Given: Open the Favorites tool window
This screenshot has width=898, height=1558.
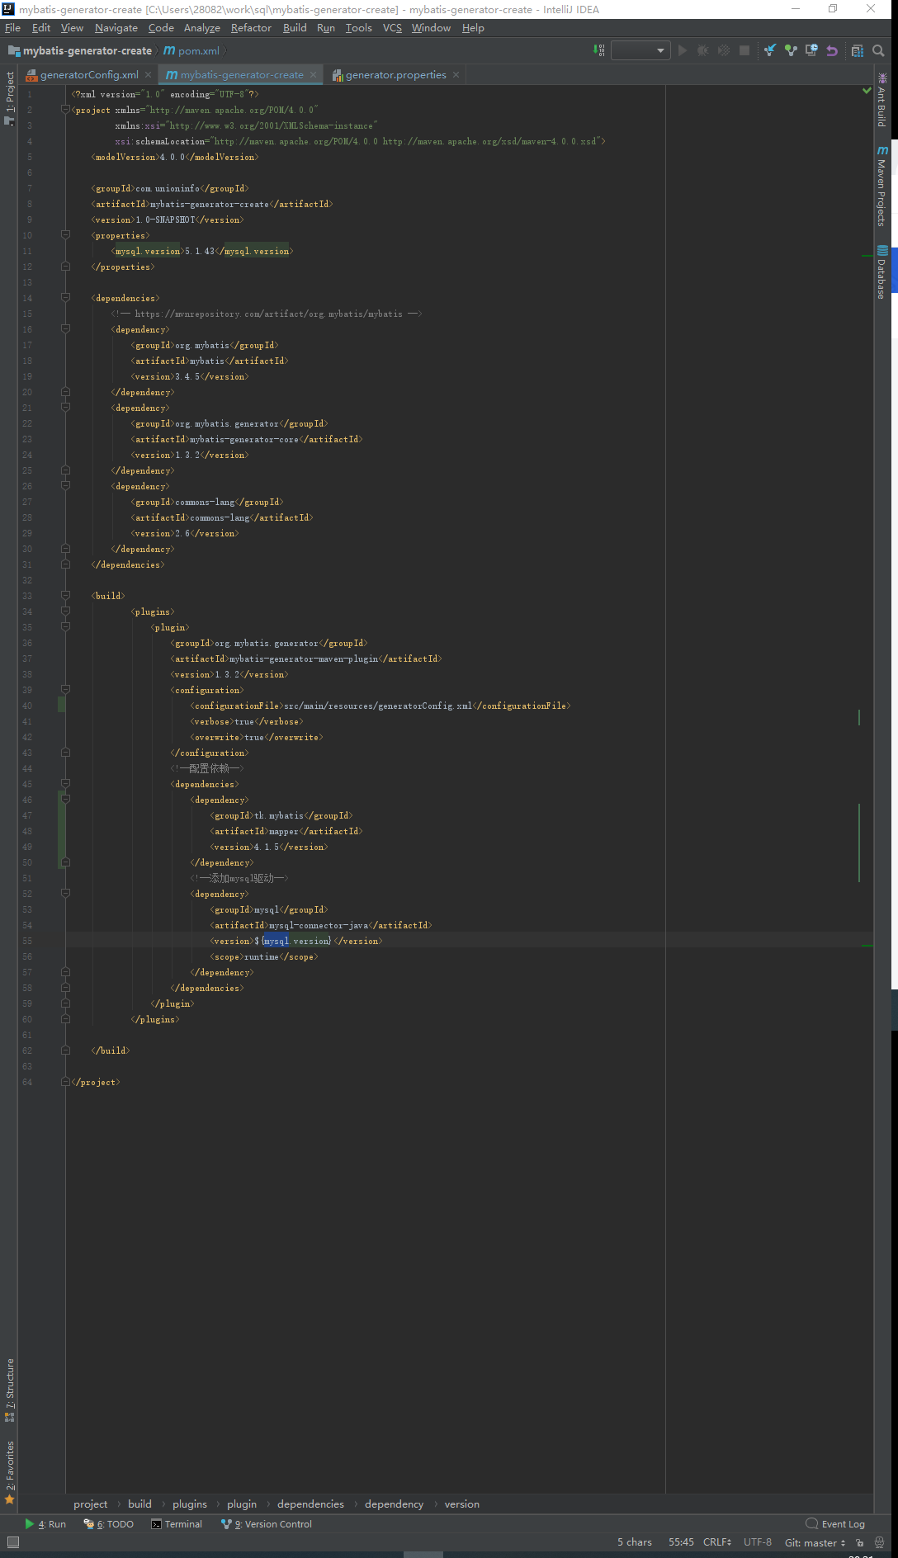Looking at the screenshot, I should click(10, 1473).
